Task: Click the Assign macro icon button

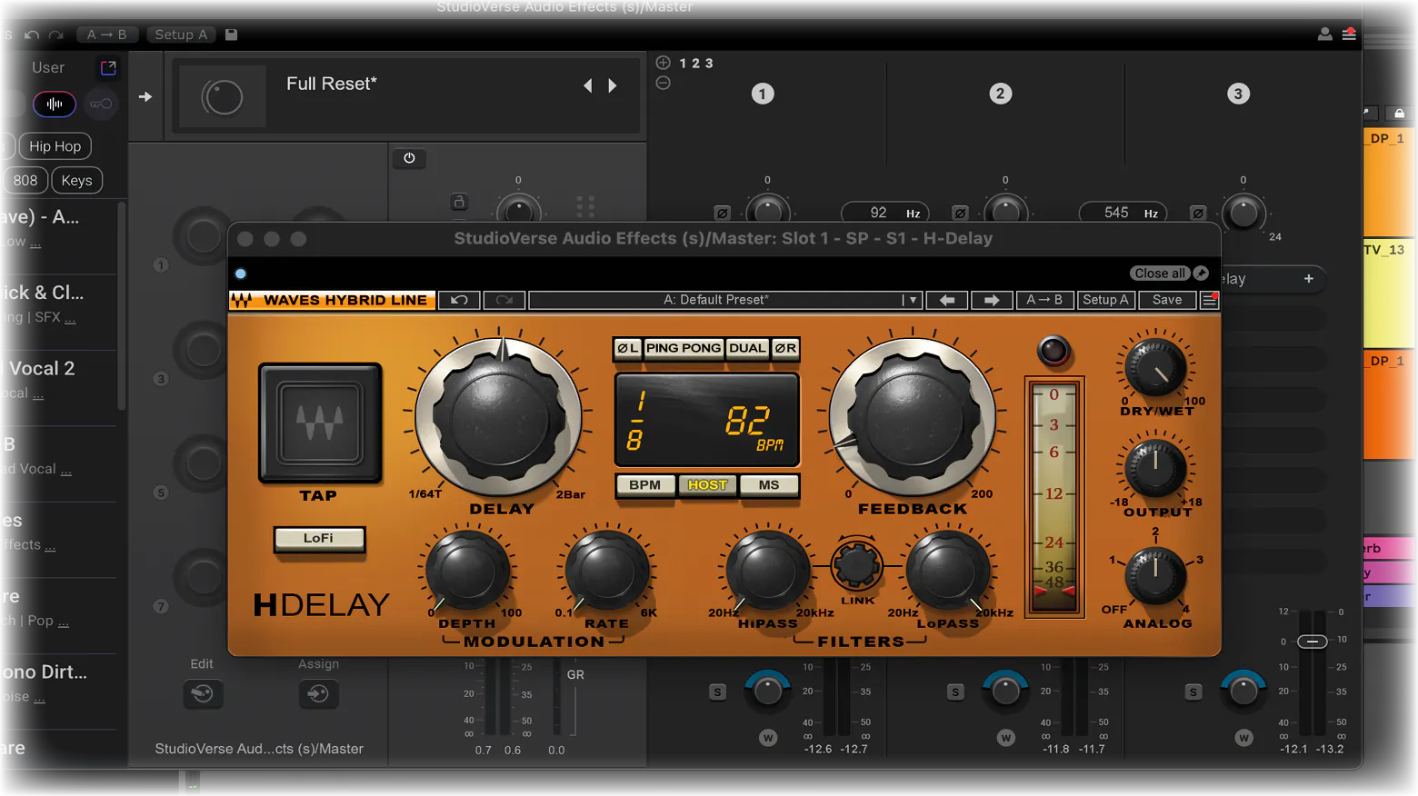Action: [317, 694]
